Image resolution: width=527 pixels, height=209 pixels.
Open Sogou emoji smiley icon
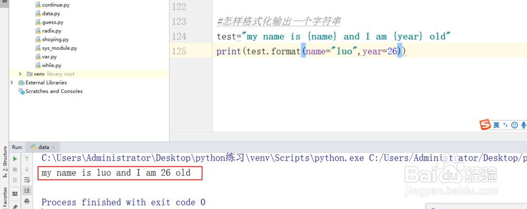(x=514, y=126)
